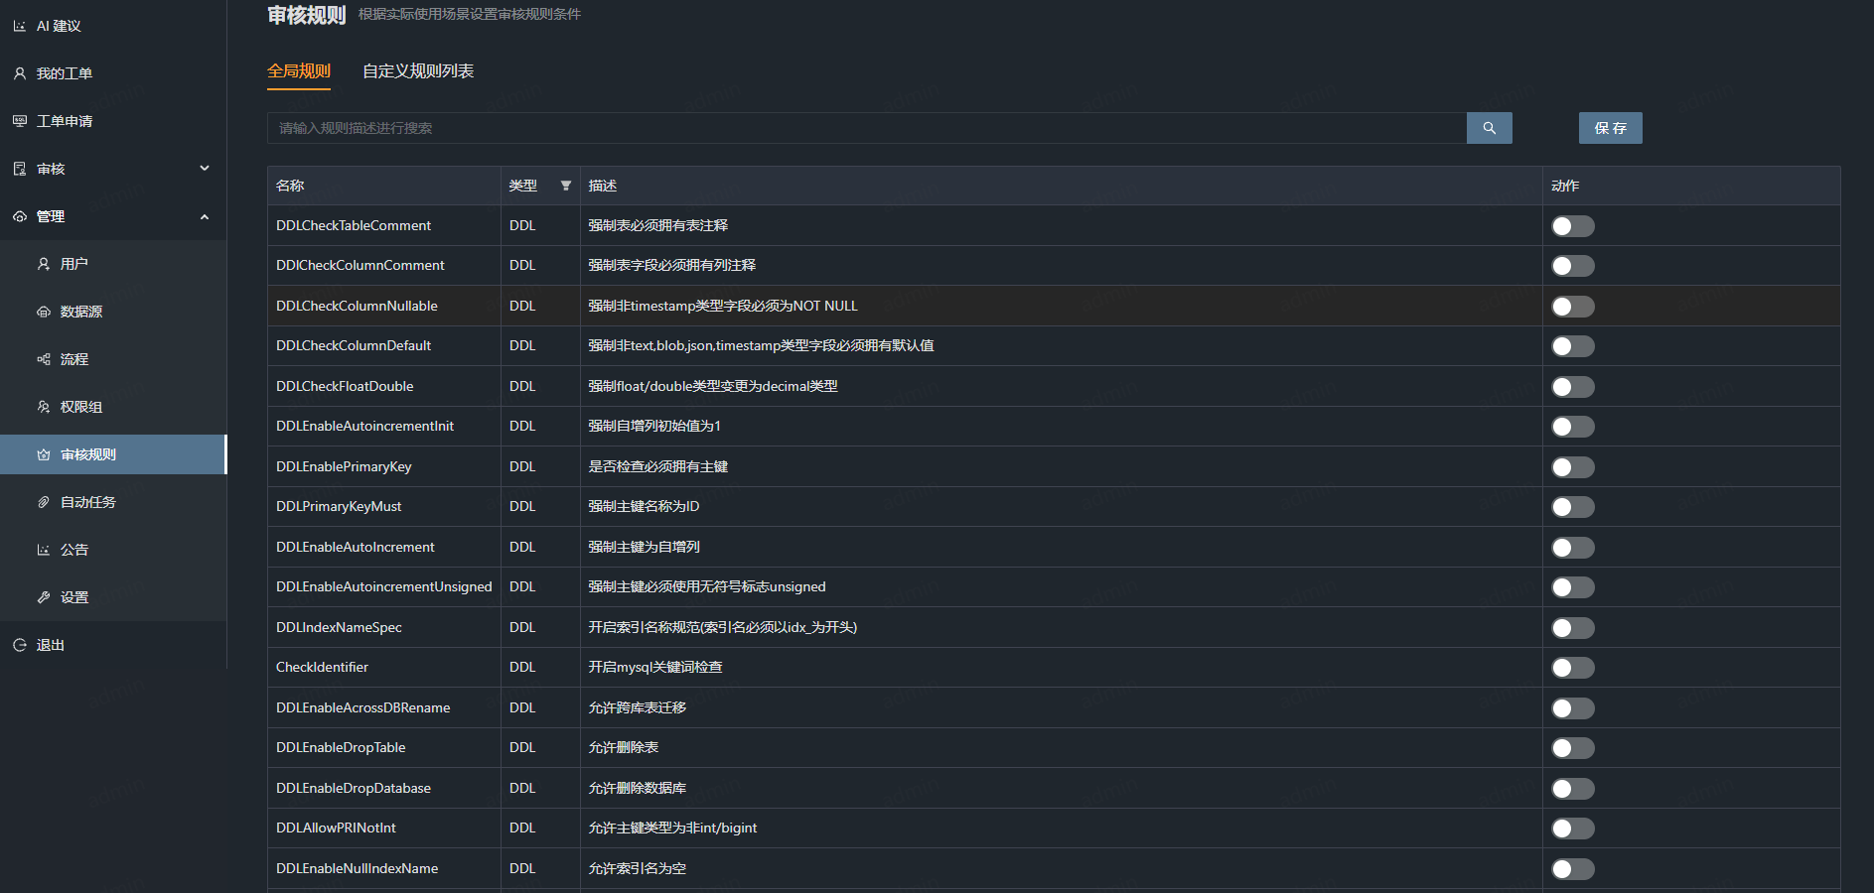Toggle the CheckIdentifier rule switch

(1572, 668)
